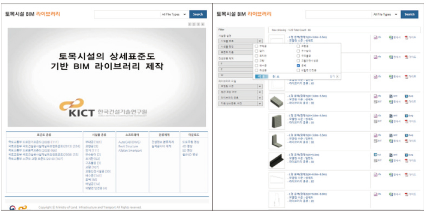Check the 교량 checkbox
426x214 pixels.
[256, 61]
